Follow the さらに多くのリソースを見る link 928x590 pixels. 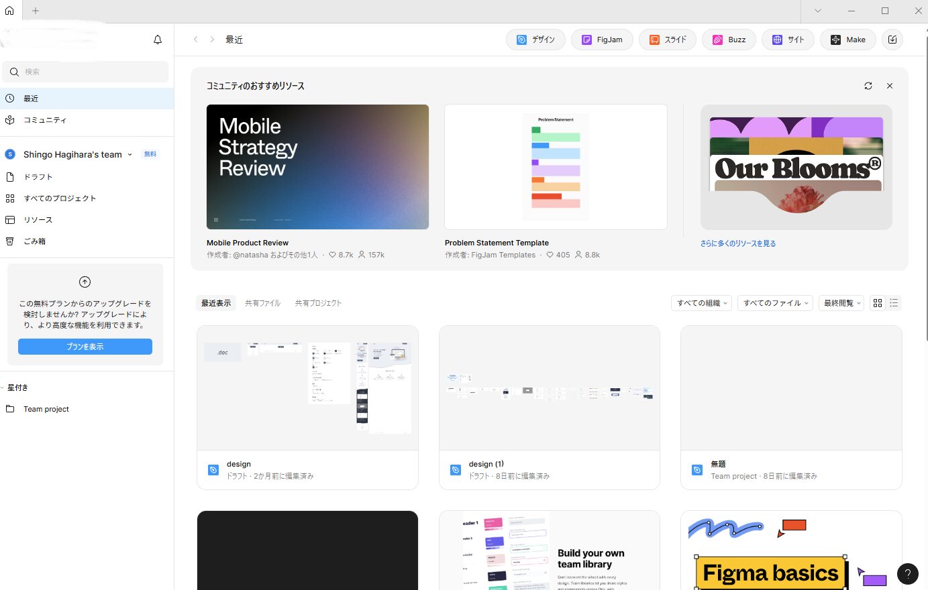point(737,243)
